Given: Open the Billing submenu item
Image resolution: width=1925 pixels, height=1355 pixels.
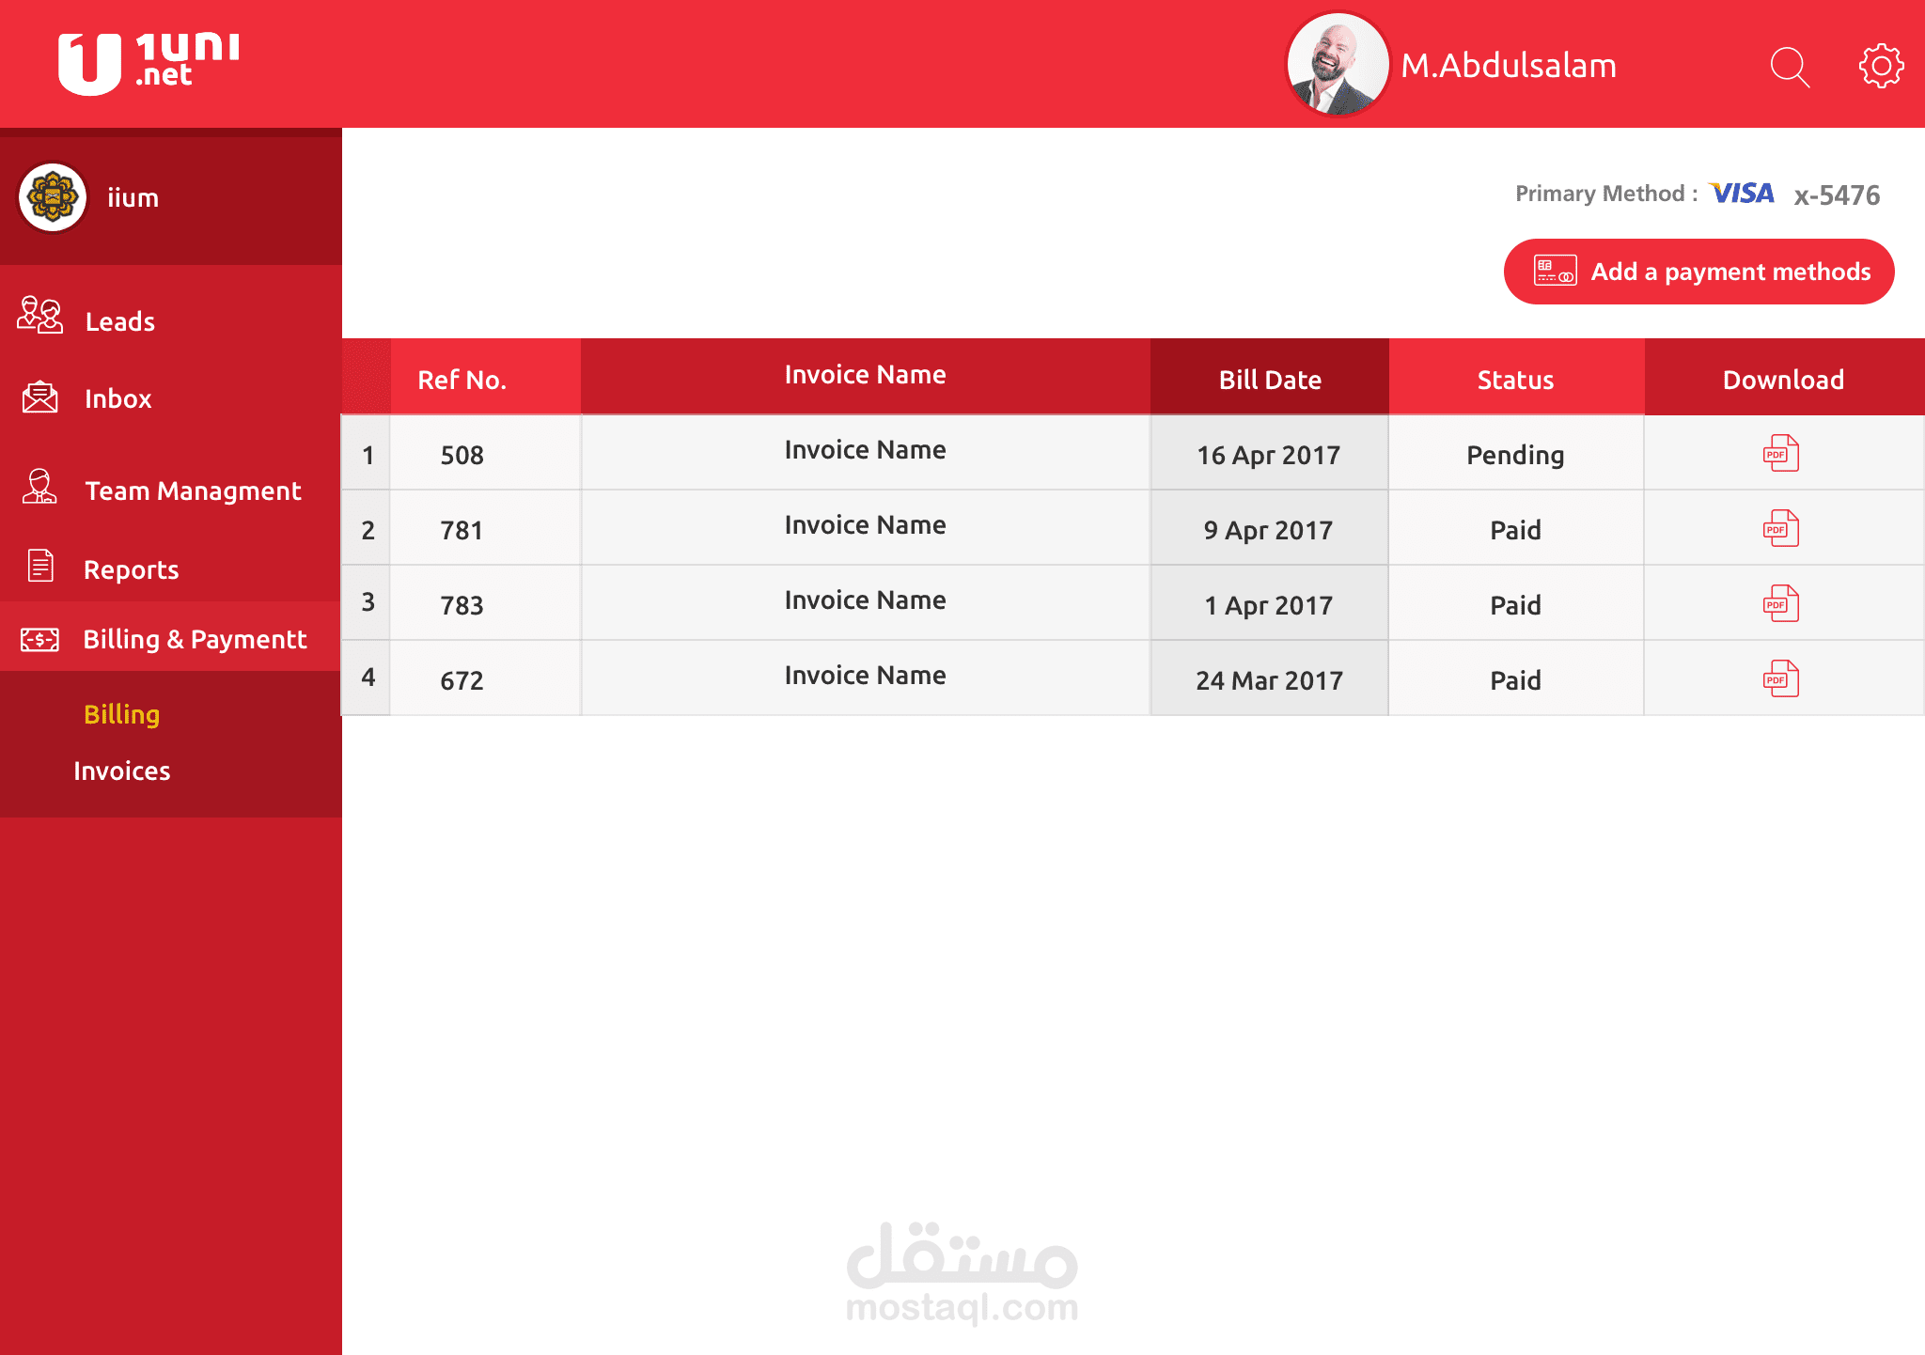Looking at the screenshot, I should click(121, 714).
